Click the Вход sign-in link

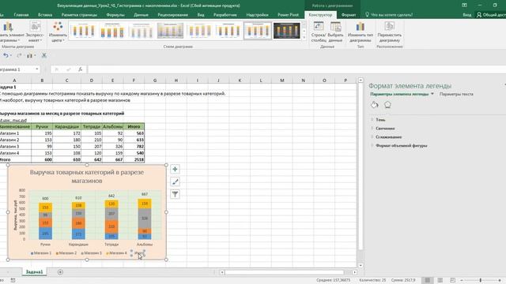(466, 15)
